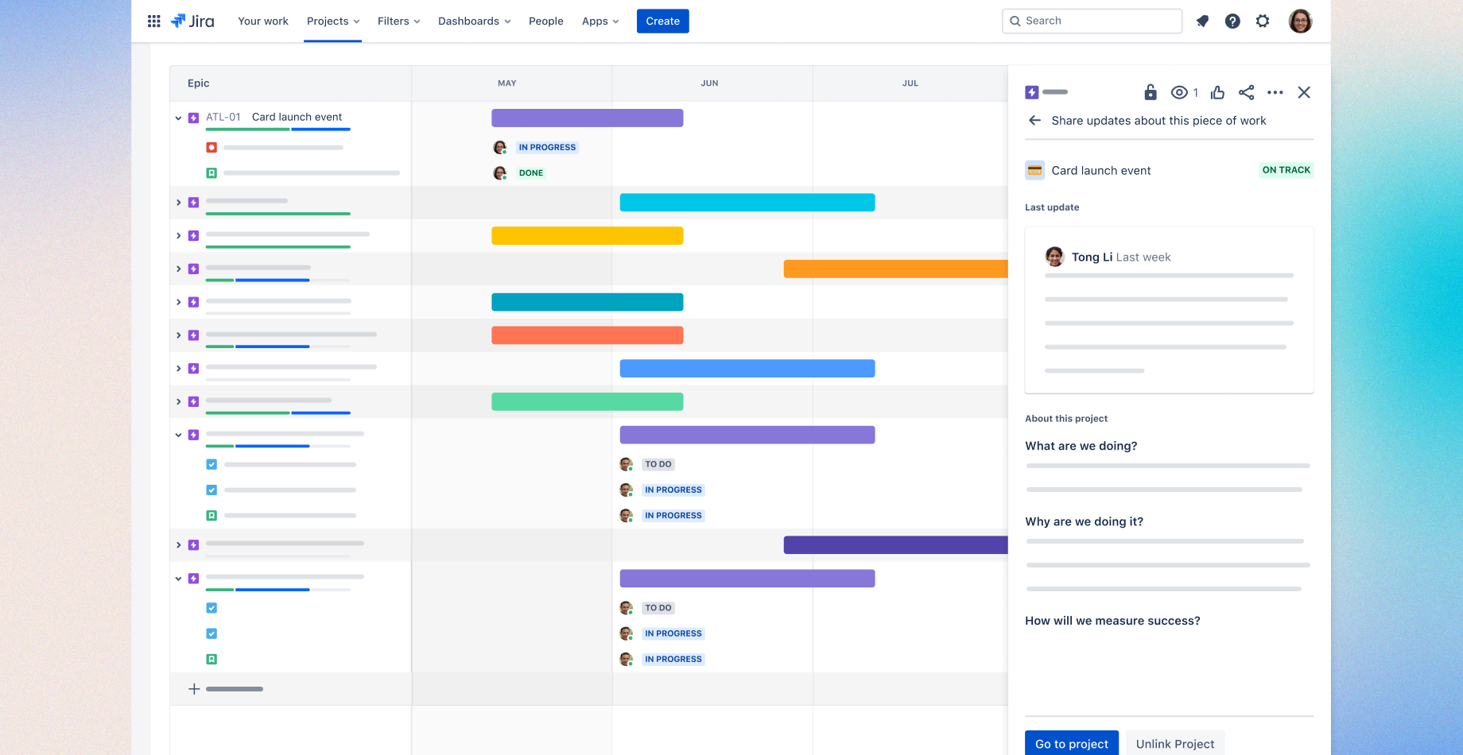Expand the epic row with blue bar
The image size is (1463, 755).
pos(178,369)
